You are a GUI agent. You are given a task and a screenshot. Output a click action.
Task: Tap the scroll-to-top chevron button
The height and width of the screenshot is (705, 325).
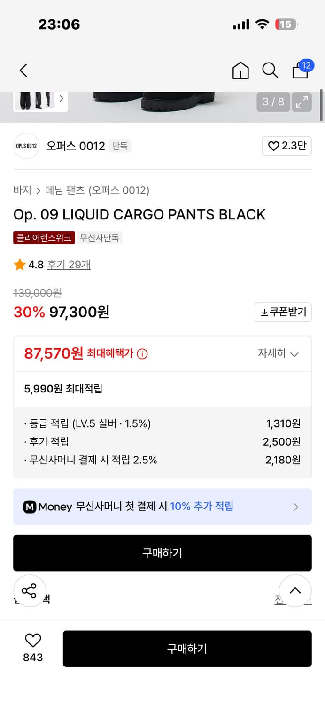[295, 591]
